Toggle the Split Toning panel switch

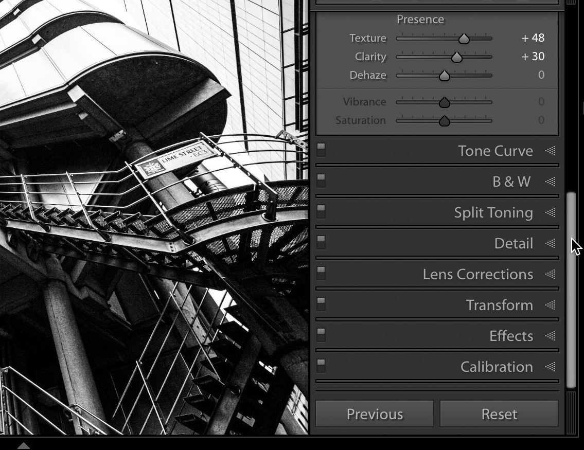click(321, 212)
